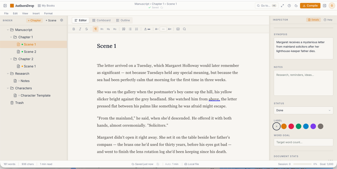This screenshot has width=337, height=169.
Task: Choose the orange label color
Action: (x=284, y=126)
